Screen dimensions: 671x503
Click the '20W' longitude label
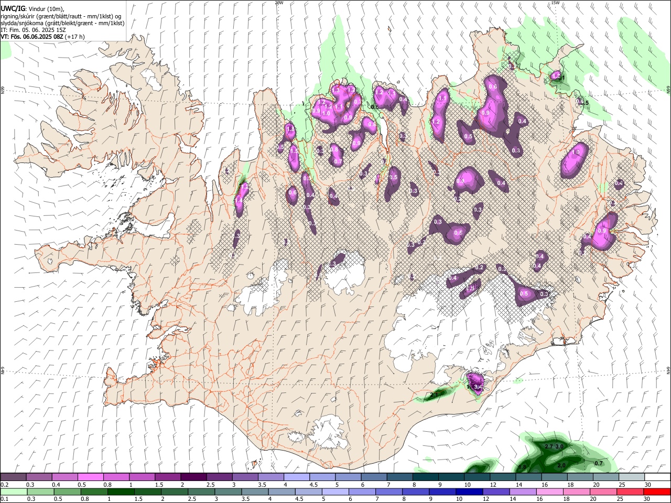[x=279, y=2]
